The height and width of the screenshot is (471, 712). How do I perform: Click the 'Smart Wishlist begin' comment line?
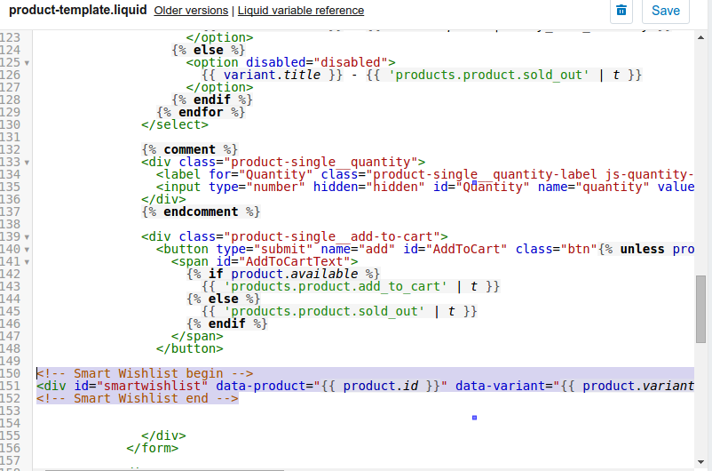tap(145, 373)
